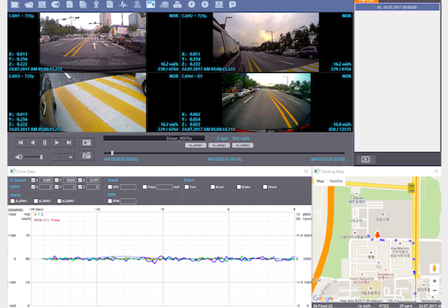Click the red vehicle position marker on map
The image size is (448, 308).
[377, 235]
